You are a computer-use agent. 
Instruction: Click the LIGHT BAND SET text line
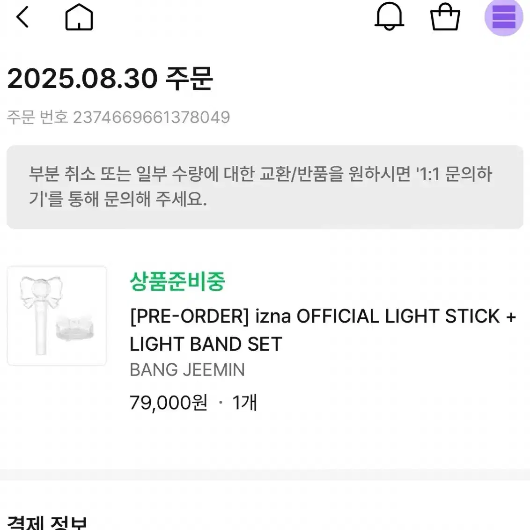(205, 344)
